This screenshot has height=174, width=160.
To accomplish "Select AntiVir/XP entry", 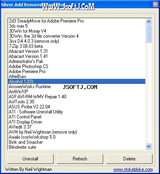I will click(x=77, y=92).
